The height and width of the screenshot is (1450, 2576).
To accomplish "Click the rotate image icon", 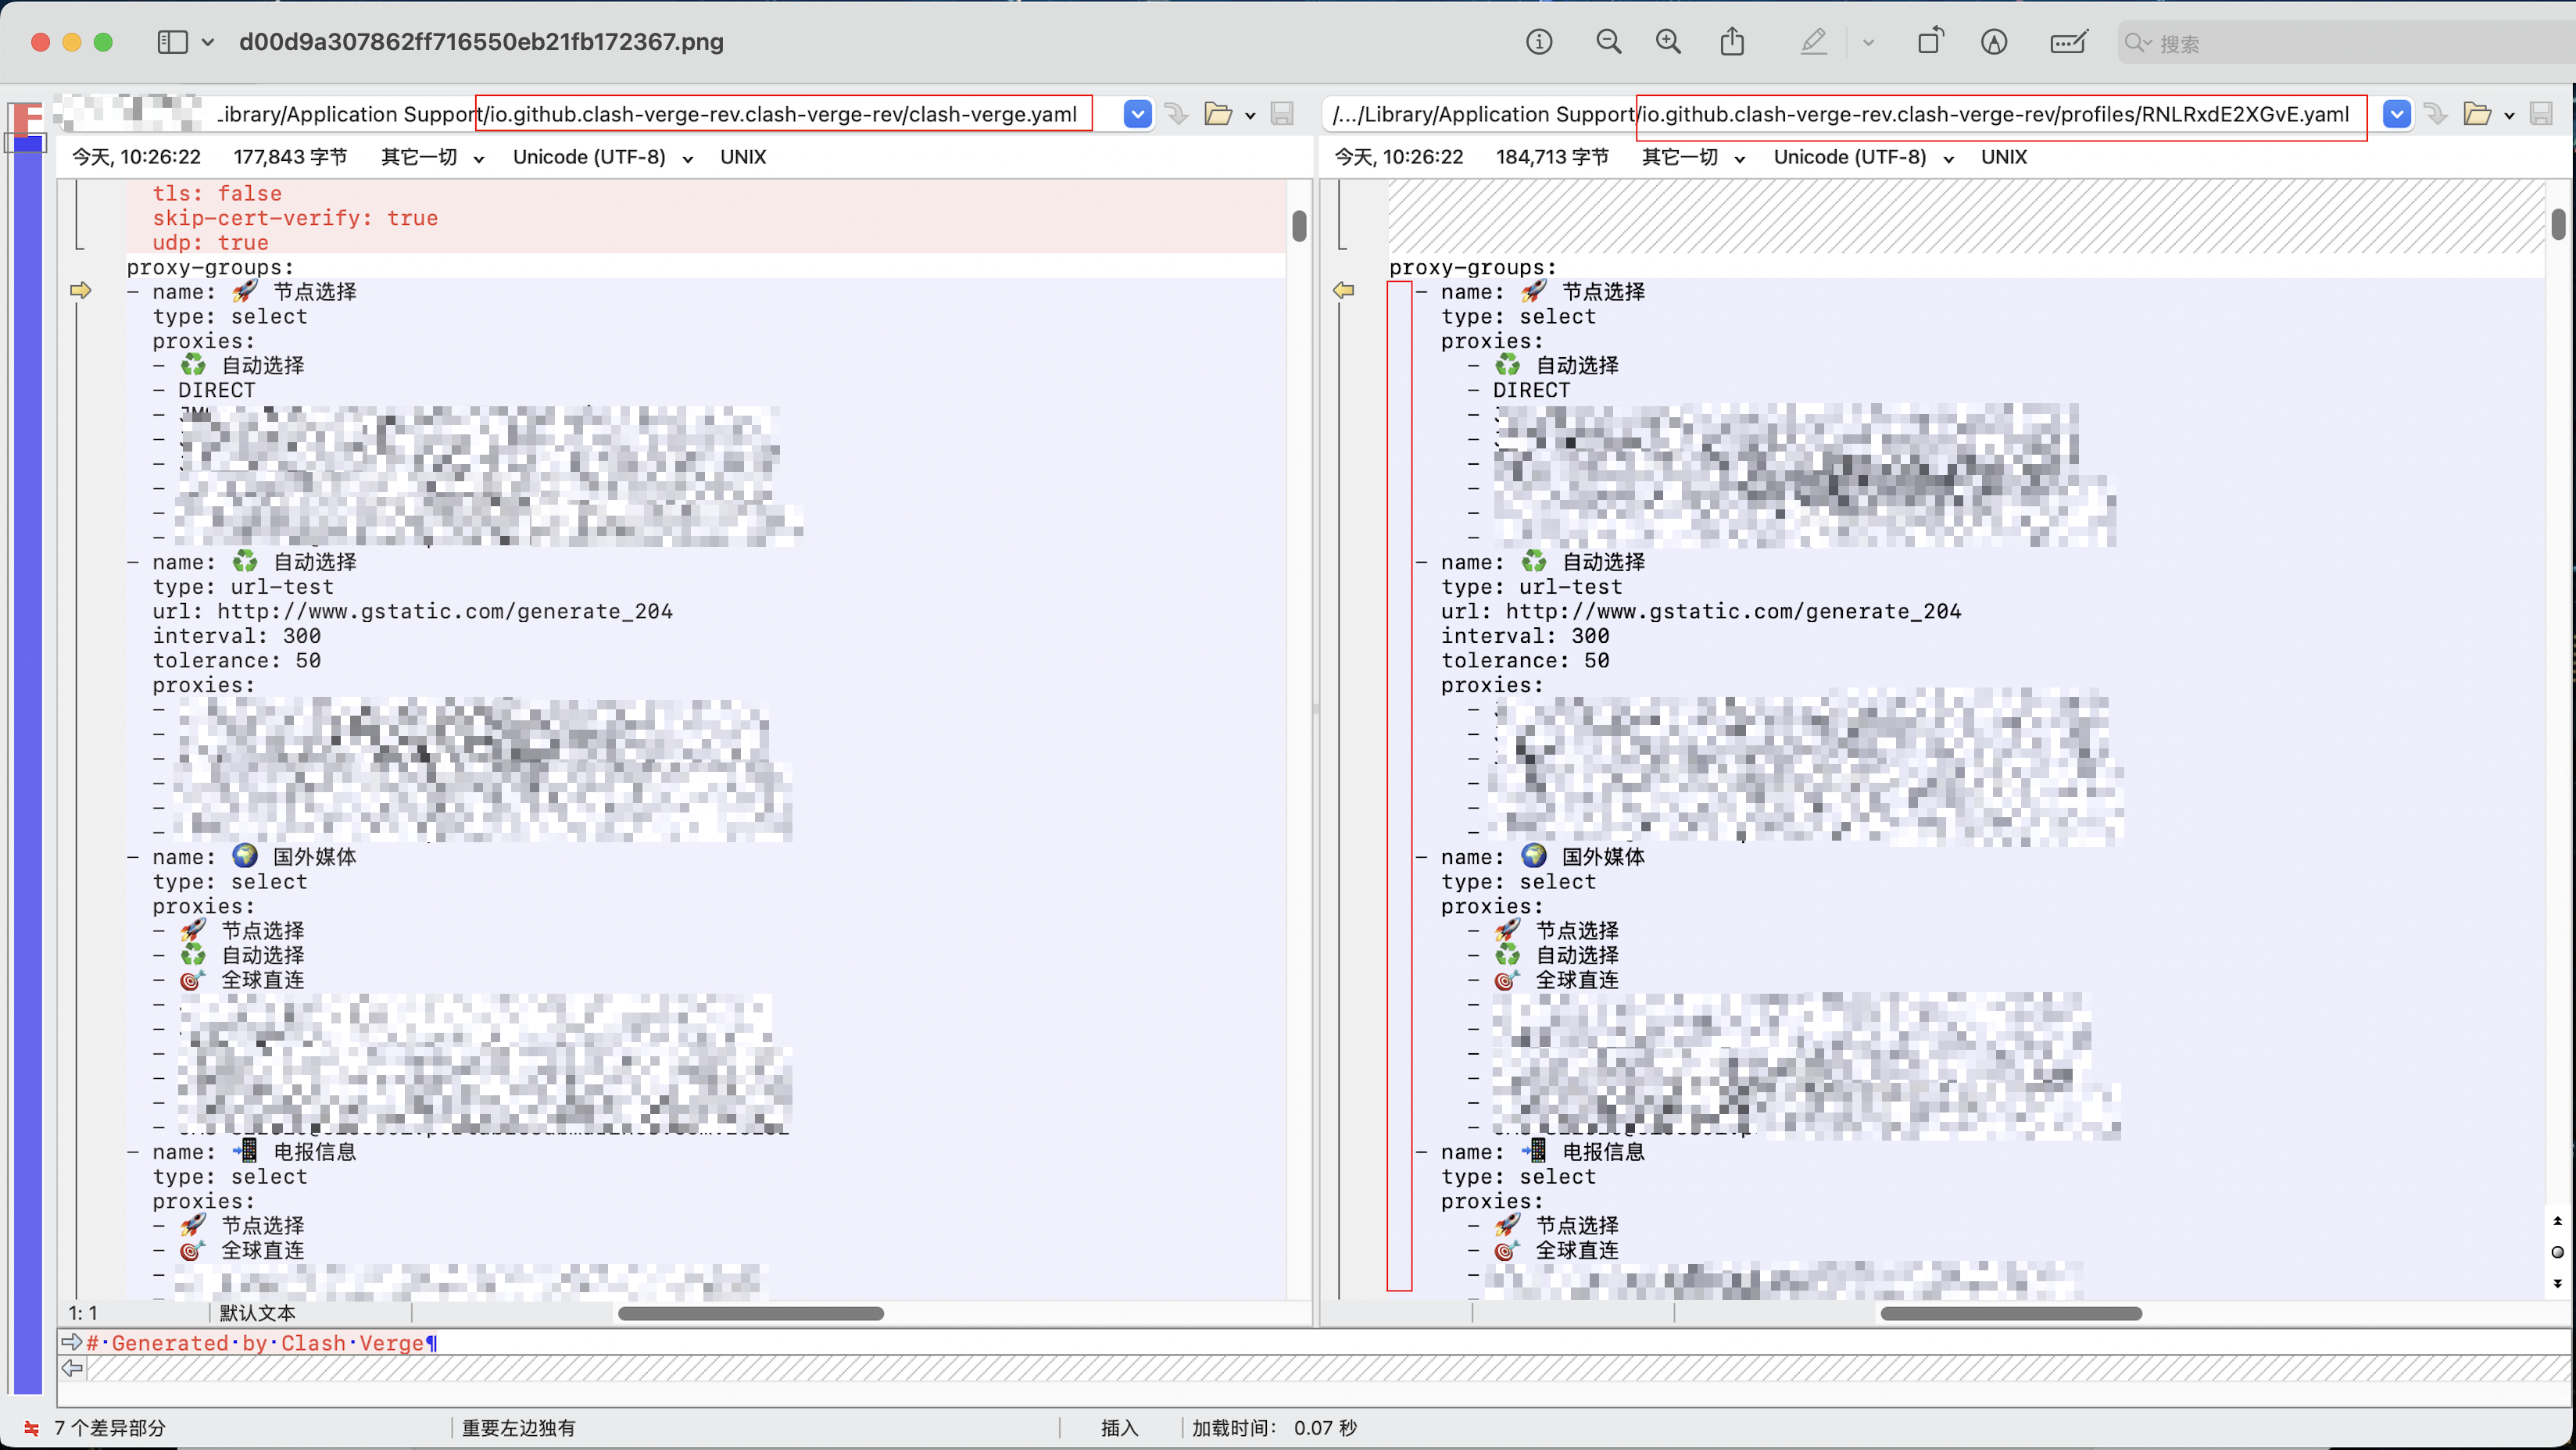I will tap(1930, 41).
